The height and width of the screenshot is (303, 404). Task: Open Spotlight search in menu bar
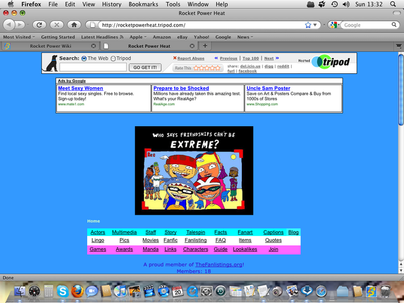393,4
